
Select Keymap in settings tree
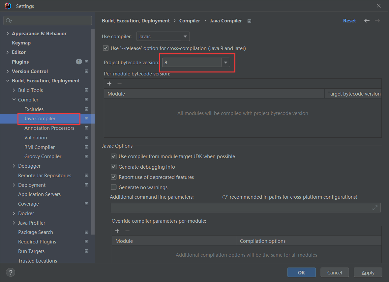click(x=21, y=42)
